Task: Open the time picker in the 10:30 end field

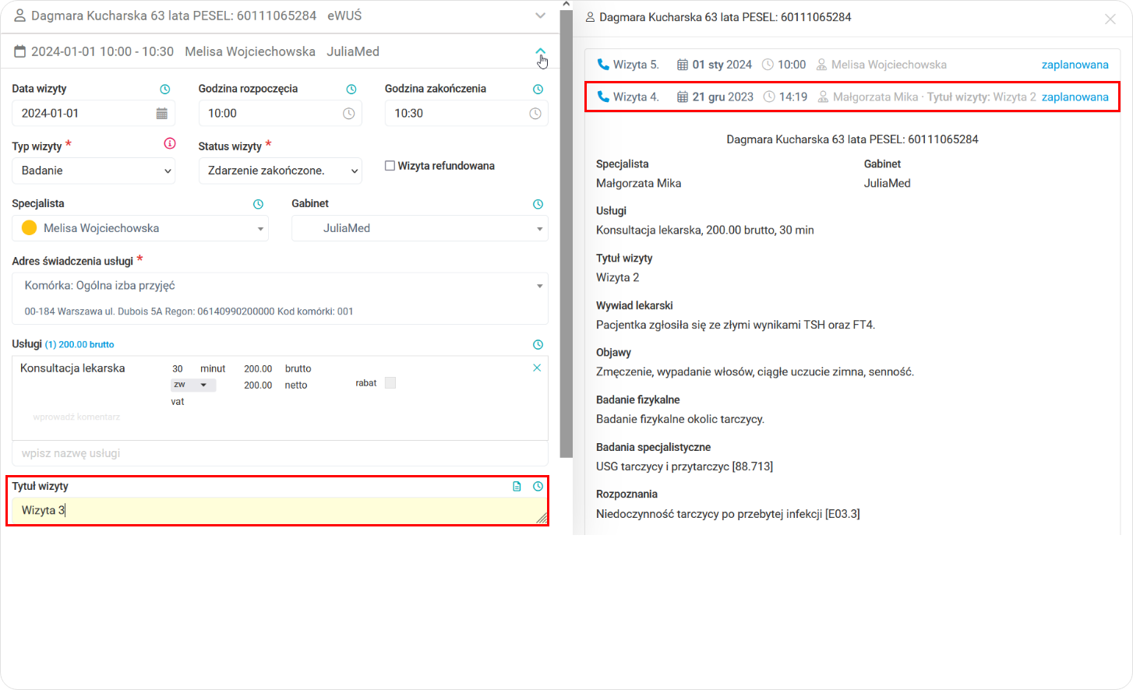Action: [535, 114]
